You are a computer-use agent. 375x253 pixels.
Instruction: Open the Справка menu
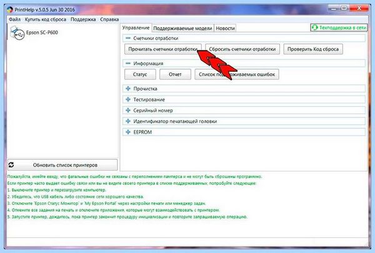point(109,19)
